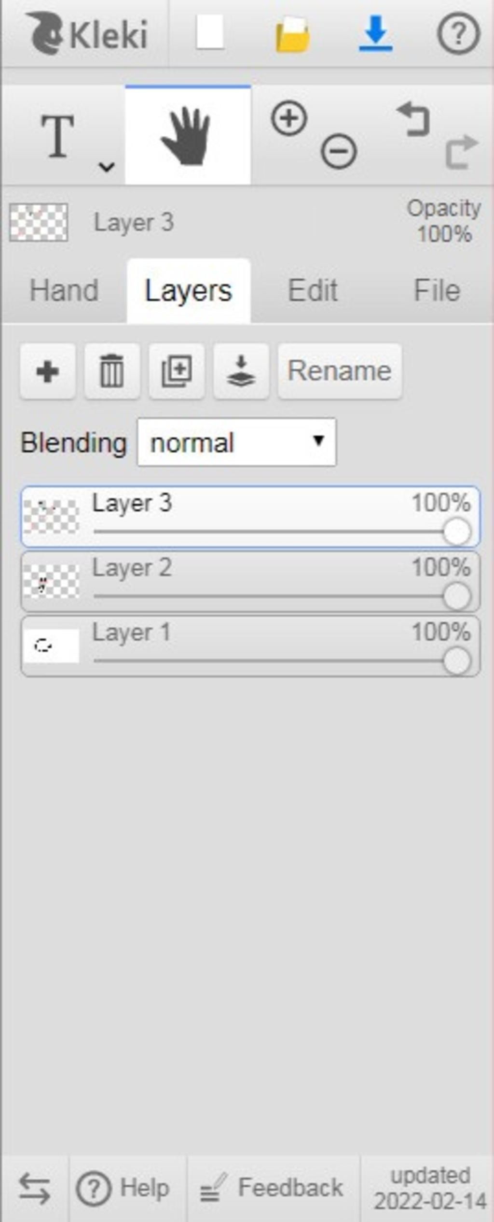Duplicate the current layer
This screenshot has height=1222, width=494.
click(177, 371)
